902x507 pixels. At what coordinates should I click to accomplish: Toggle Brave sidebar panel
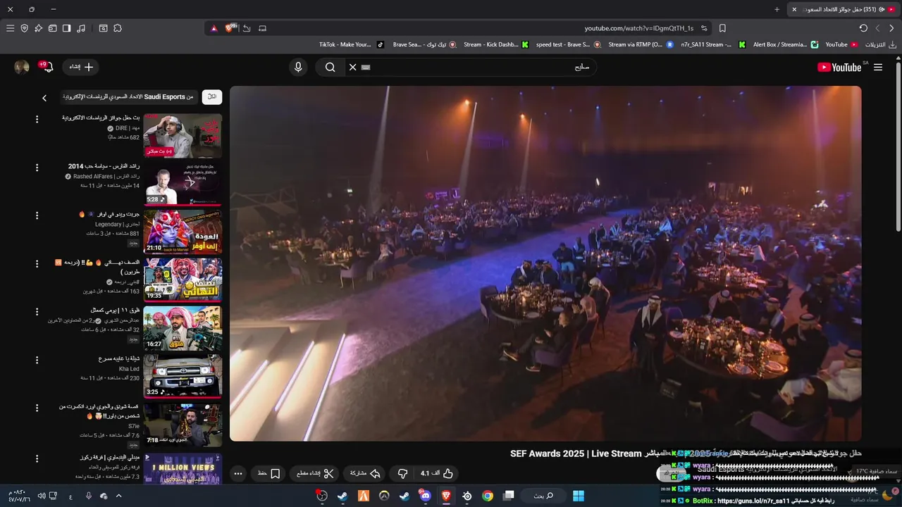point(66,28)
